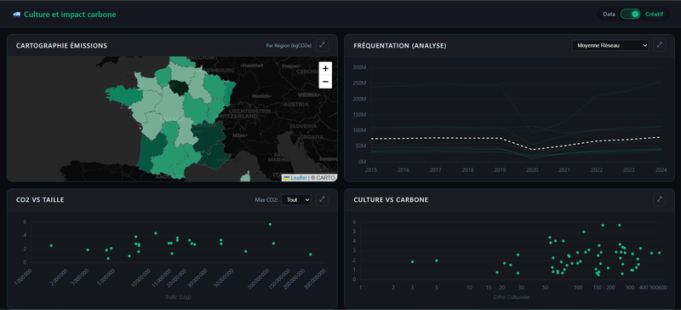Toggle the Data / Créatif switch
681x310 pixels.
pyautogui.click(x=631, y=14)
